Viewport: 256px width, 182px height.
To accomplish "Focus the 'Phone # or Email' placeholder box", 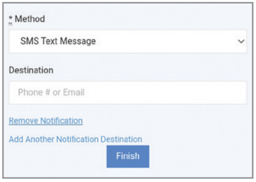I will (128, 93).
